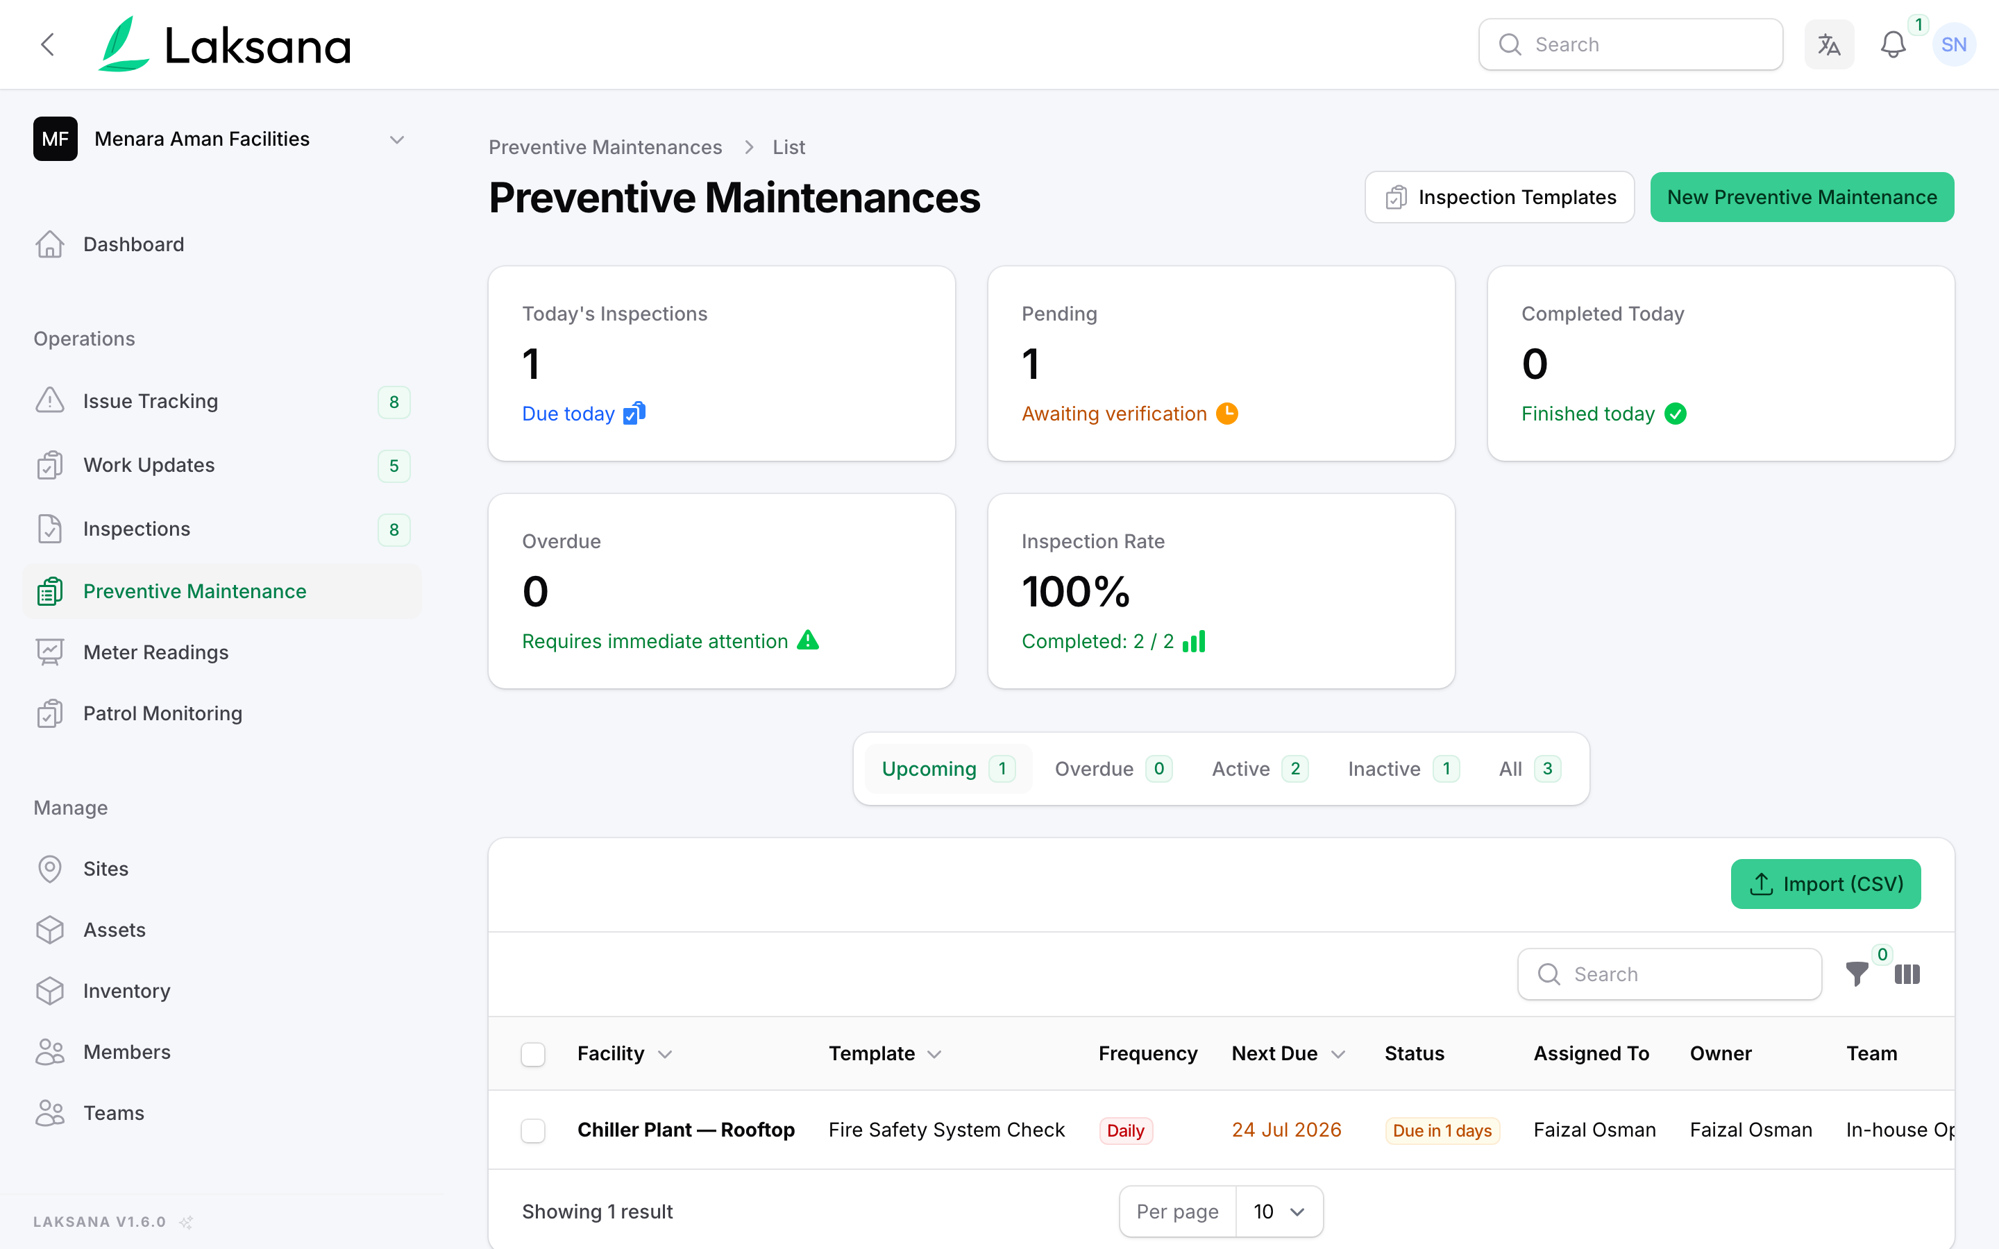
Task: Click the Work Updates count badge 5
Action: pos(394,466)
